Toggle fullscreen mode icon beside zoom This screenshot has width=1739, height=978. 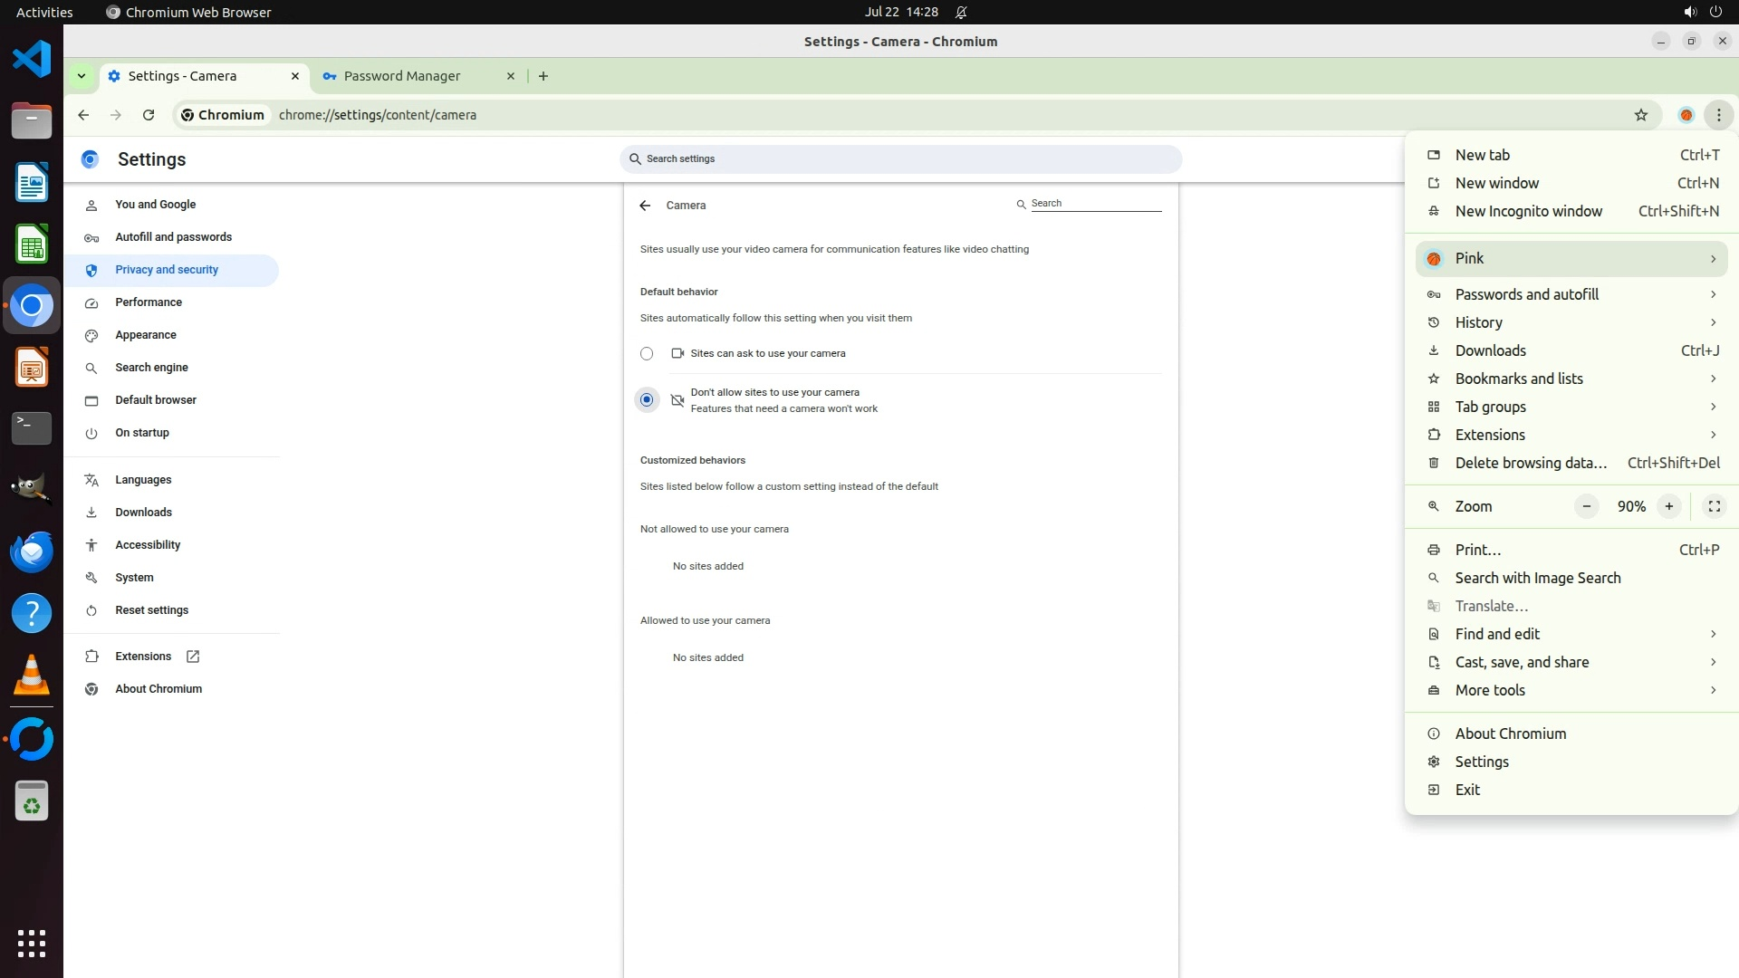click(x=1714, y=506)
